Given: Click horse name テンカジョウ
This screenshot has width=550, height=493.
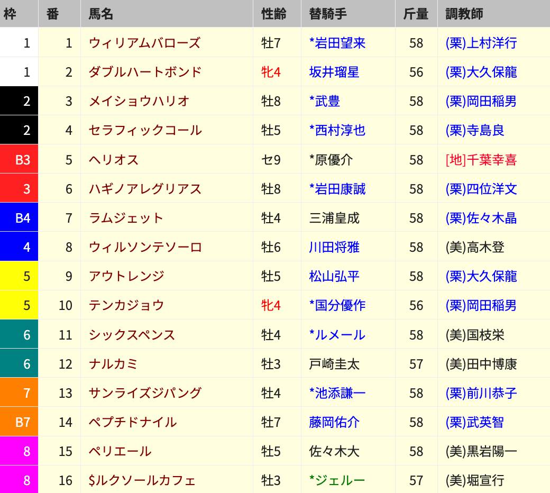Looking at the screenshot, I should (x=126, y=305).
